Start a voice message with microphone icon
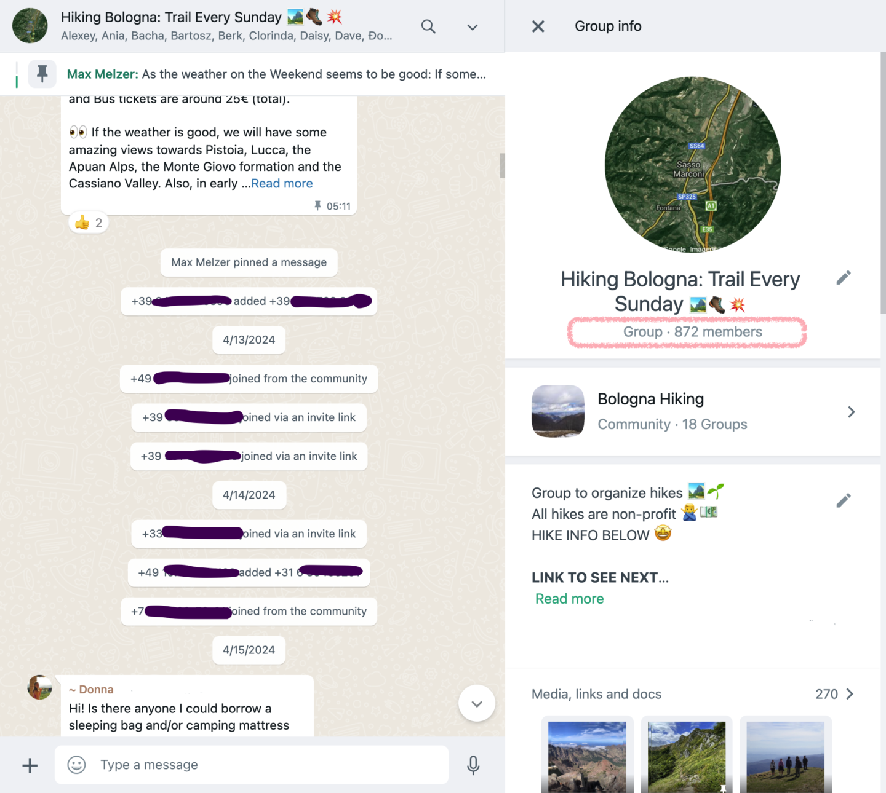This screenshot has height=793, width=886. [473, 765]
